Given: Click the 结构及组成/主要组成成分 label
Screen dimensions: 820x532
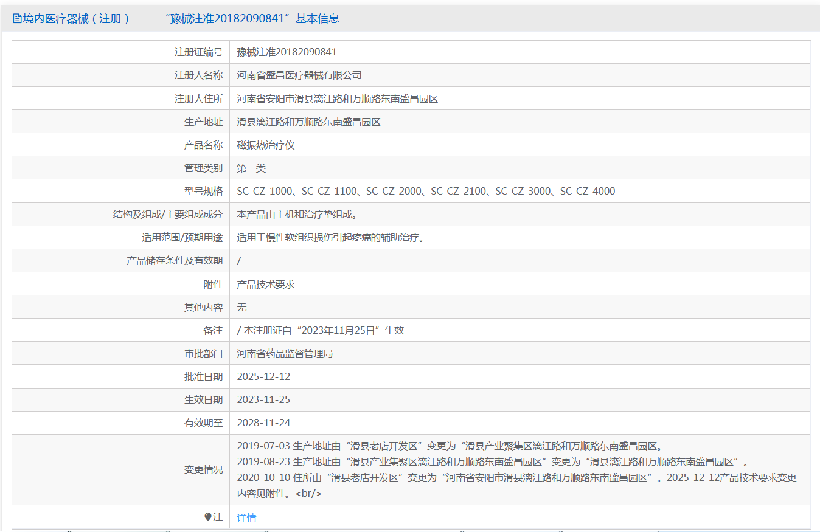Looking at the screenshot, I should 167,214.
